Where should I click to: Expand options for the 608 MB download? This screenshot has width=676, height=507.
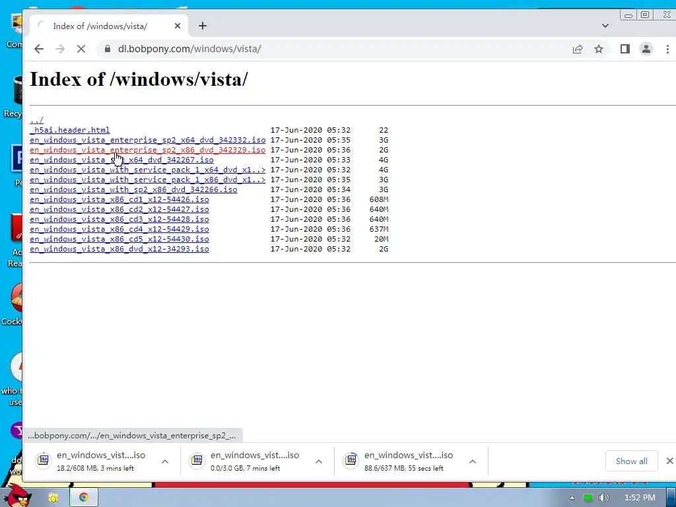click(165, 461)
